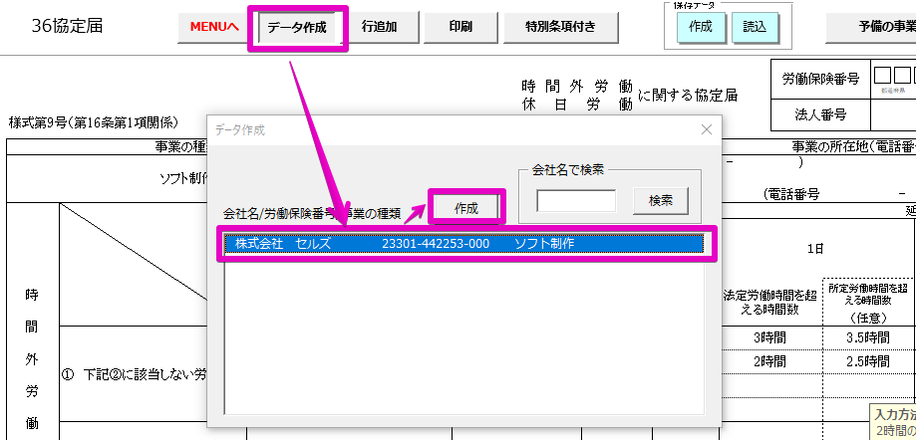Image resolution: width=916 pixels, height=440 pixels.
Task: Click the 読込 saved data button
Action: (x=755, y=28)
